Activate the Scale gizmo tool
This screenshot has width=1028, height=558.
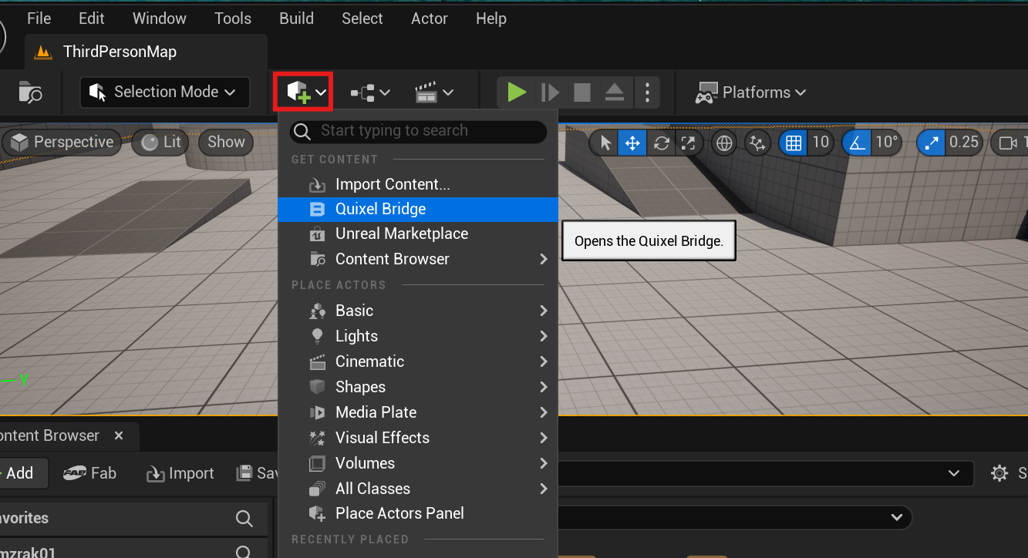click(x=688, y=143)
